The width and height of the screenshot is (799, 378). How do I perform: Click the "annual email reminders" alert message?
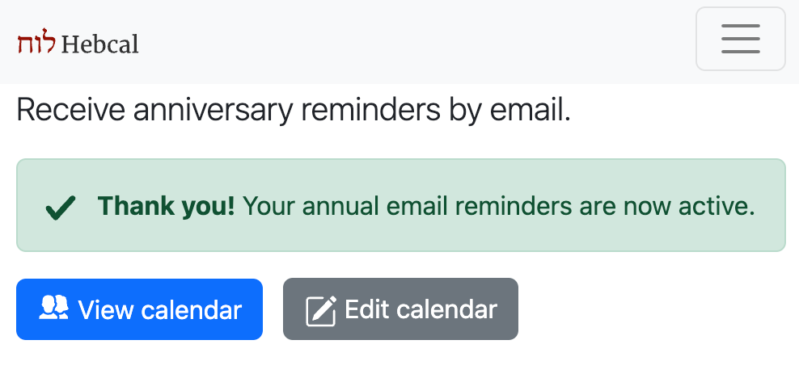tap(498, 207)
